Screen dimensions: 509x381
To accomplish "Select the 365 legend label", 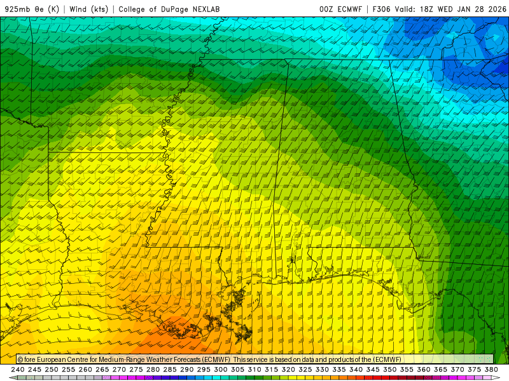I will click(440, 370).
